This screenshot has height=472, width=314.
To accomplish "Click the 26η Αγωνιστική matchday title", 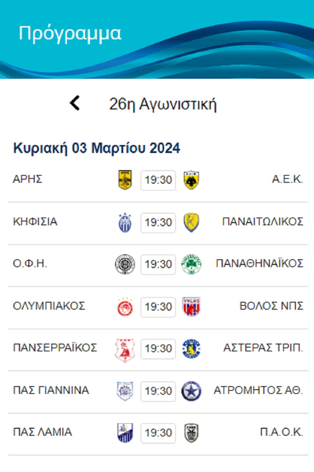I will point(163,104).
